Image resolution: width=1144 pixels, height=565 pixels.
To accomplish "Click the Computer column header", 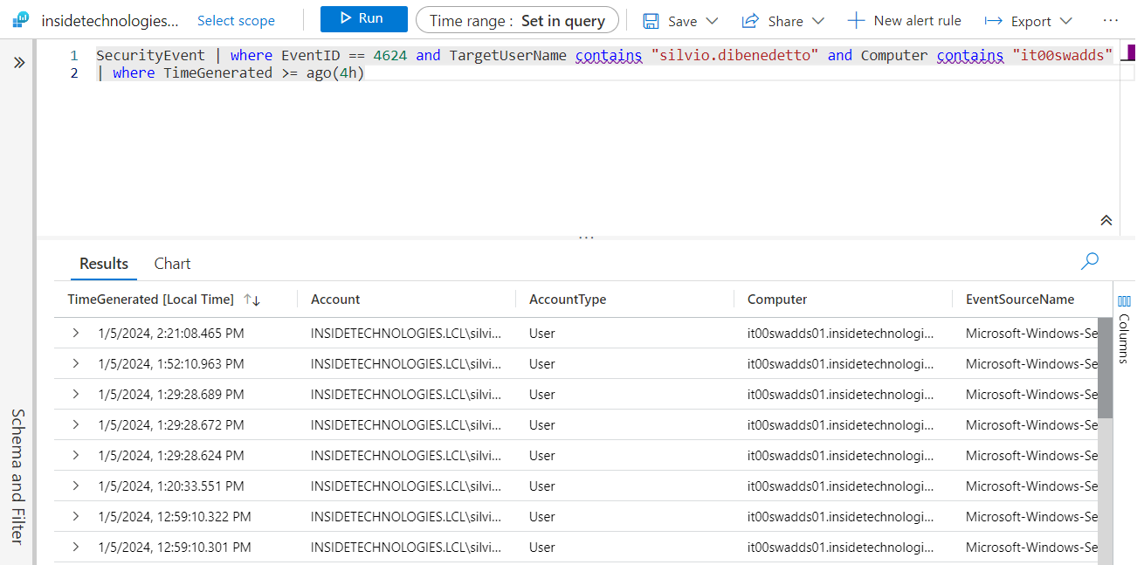I will pos(777,300).
